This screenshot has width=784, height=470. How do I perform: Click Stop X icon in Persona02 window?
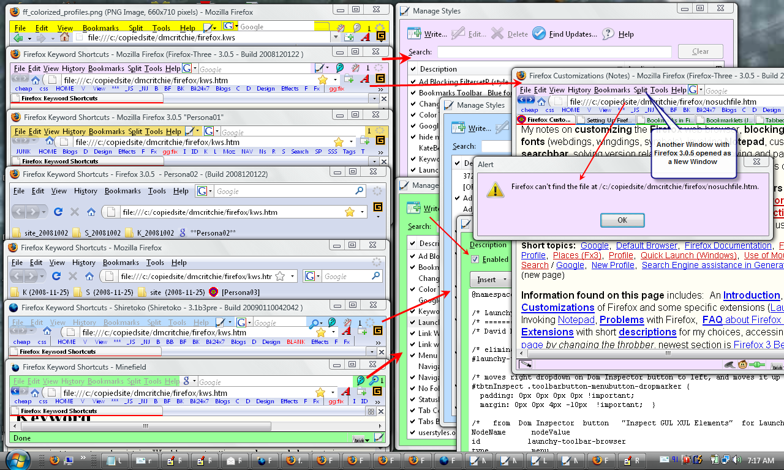[x=75, y=212]
